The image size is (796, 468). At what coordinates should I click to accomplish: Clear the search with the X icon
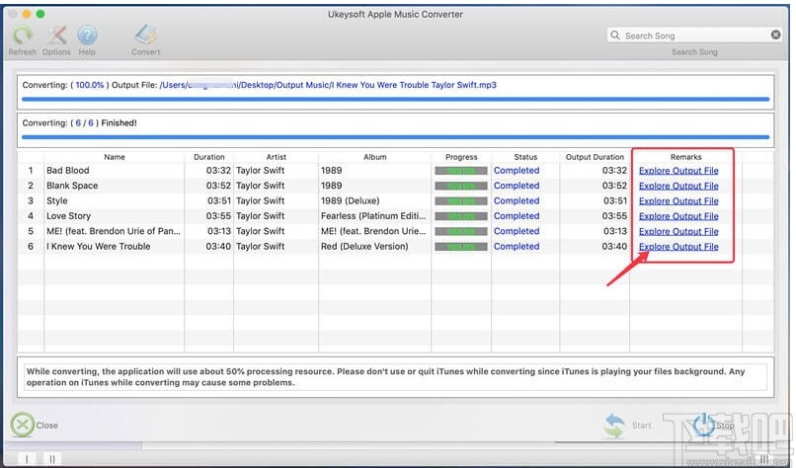coord(775,35)
